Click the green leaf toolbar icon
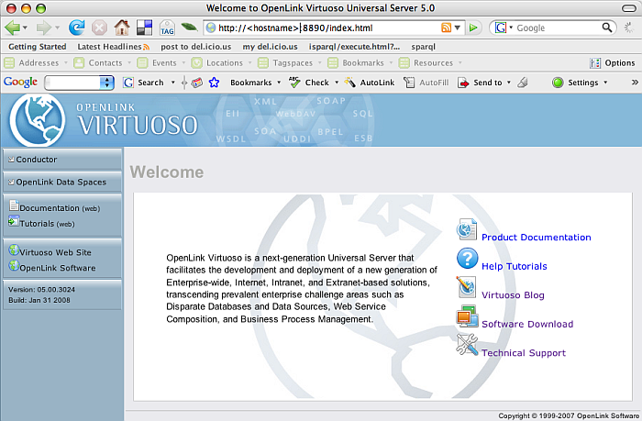Image resolution: width=642 pixels, height=421 pixels. tap(189, 27)
